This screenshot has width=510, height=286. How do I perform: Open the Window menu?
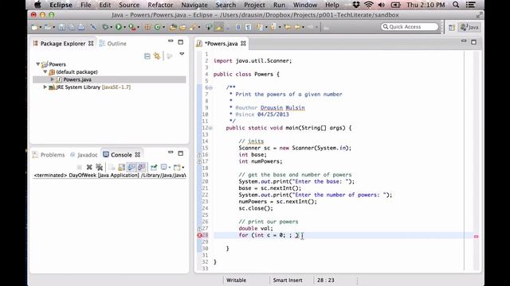305,5
